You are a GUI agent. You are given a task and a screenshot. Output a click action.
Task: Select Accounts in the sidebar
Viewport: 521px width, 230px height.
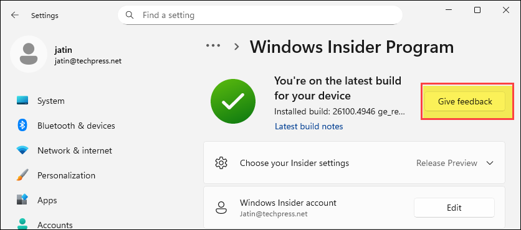coord(55,226)
